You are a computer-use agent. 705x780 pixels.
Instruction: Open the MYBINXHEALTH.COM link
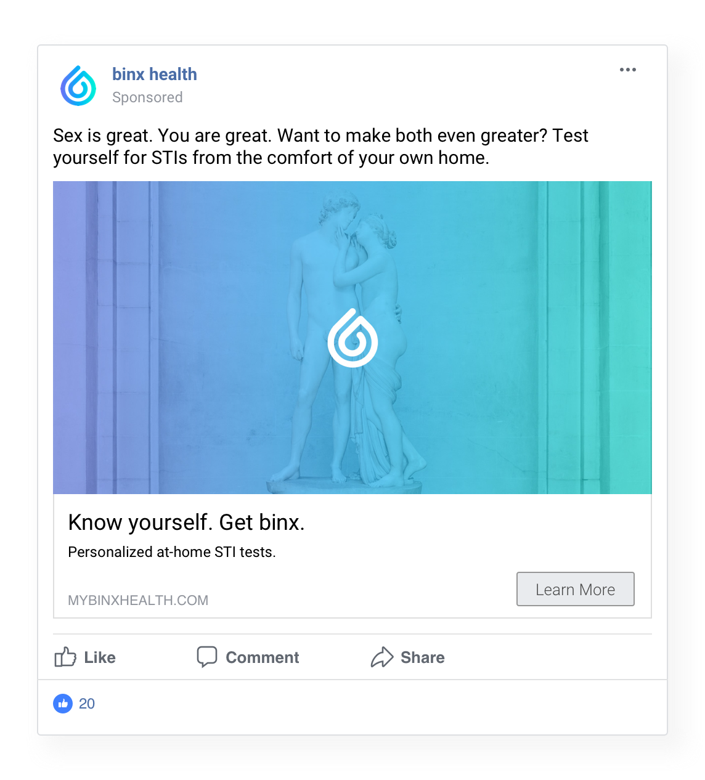click(x=138, y=600)
